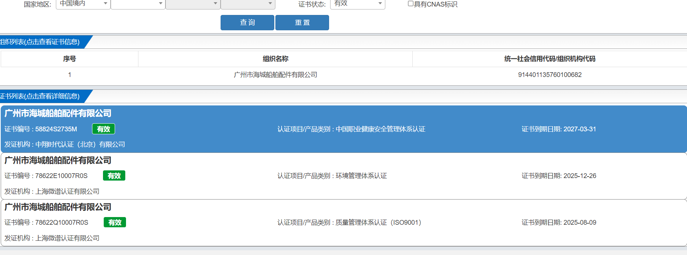
Task: Click issuer 上海微谱认证有限公司 under 78622E10007R0S
Action: [67, 192]
